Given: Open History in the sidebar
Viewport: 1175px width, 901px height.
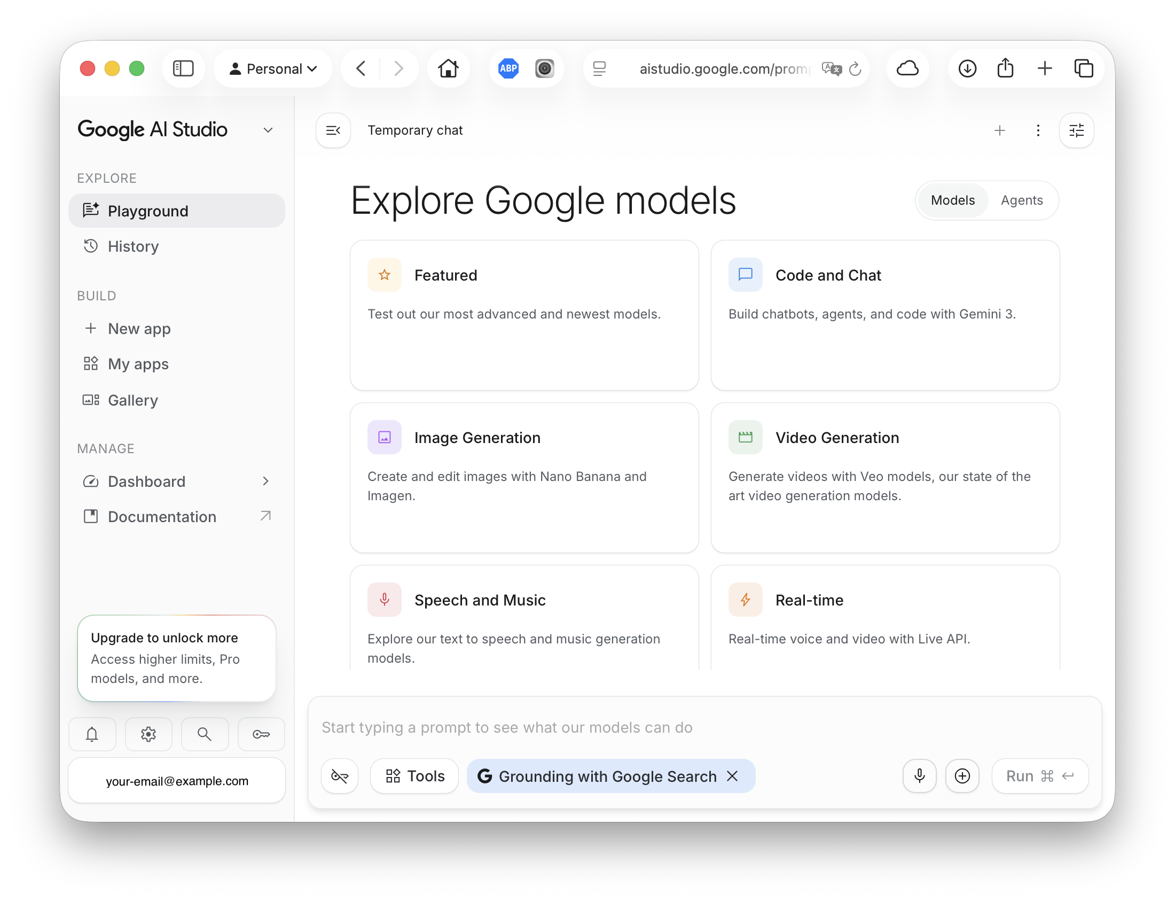Looking at the screenshot, I should (x=176, y=246).
